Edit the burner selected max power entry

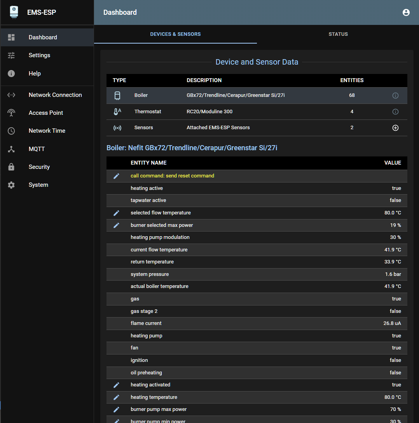point(116,225)
